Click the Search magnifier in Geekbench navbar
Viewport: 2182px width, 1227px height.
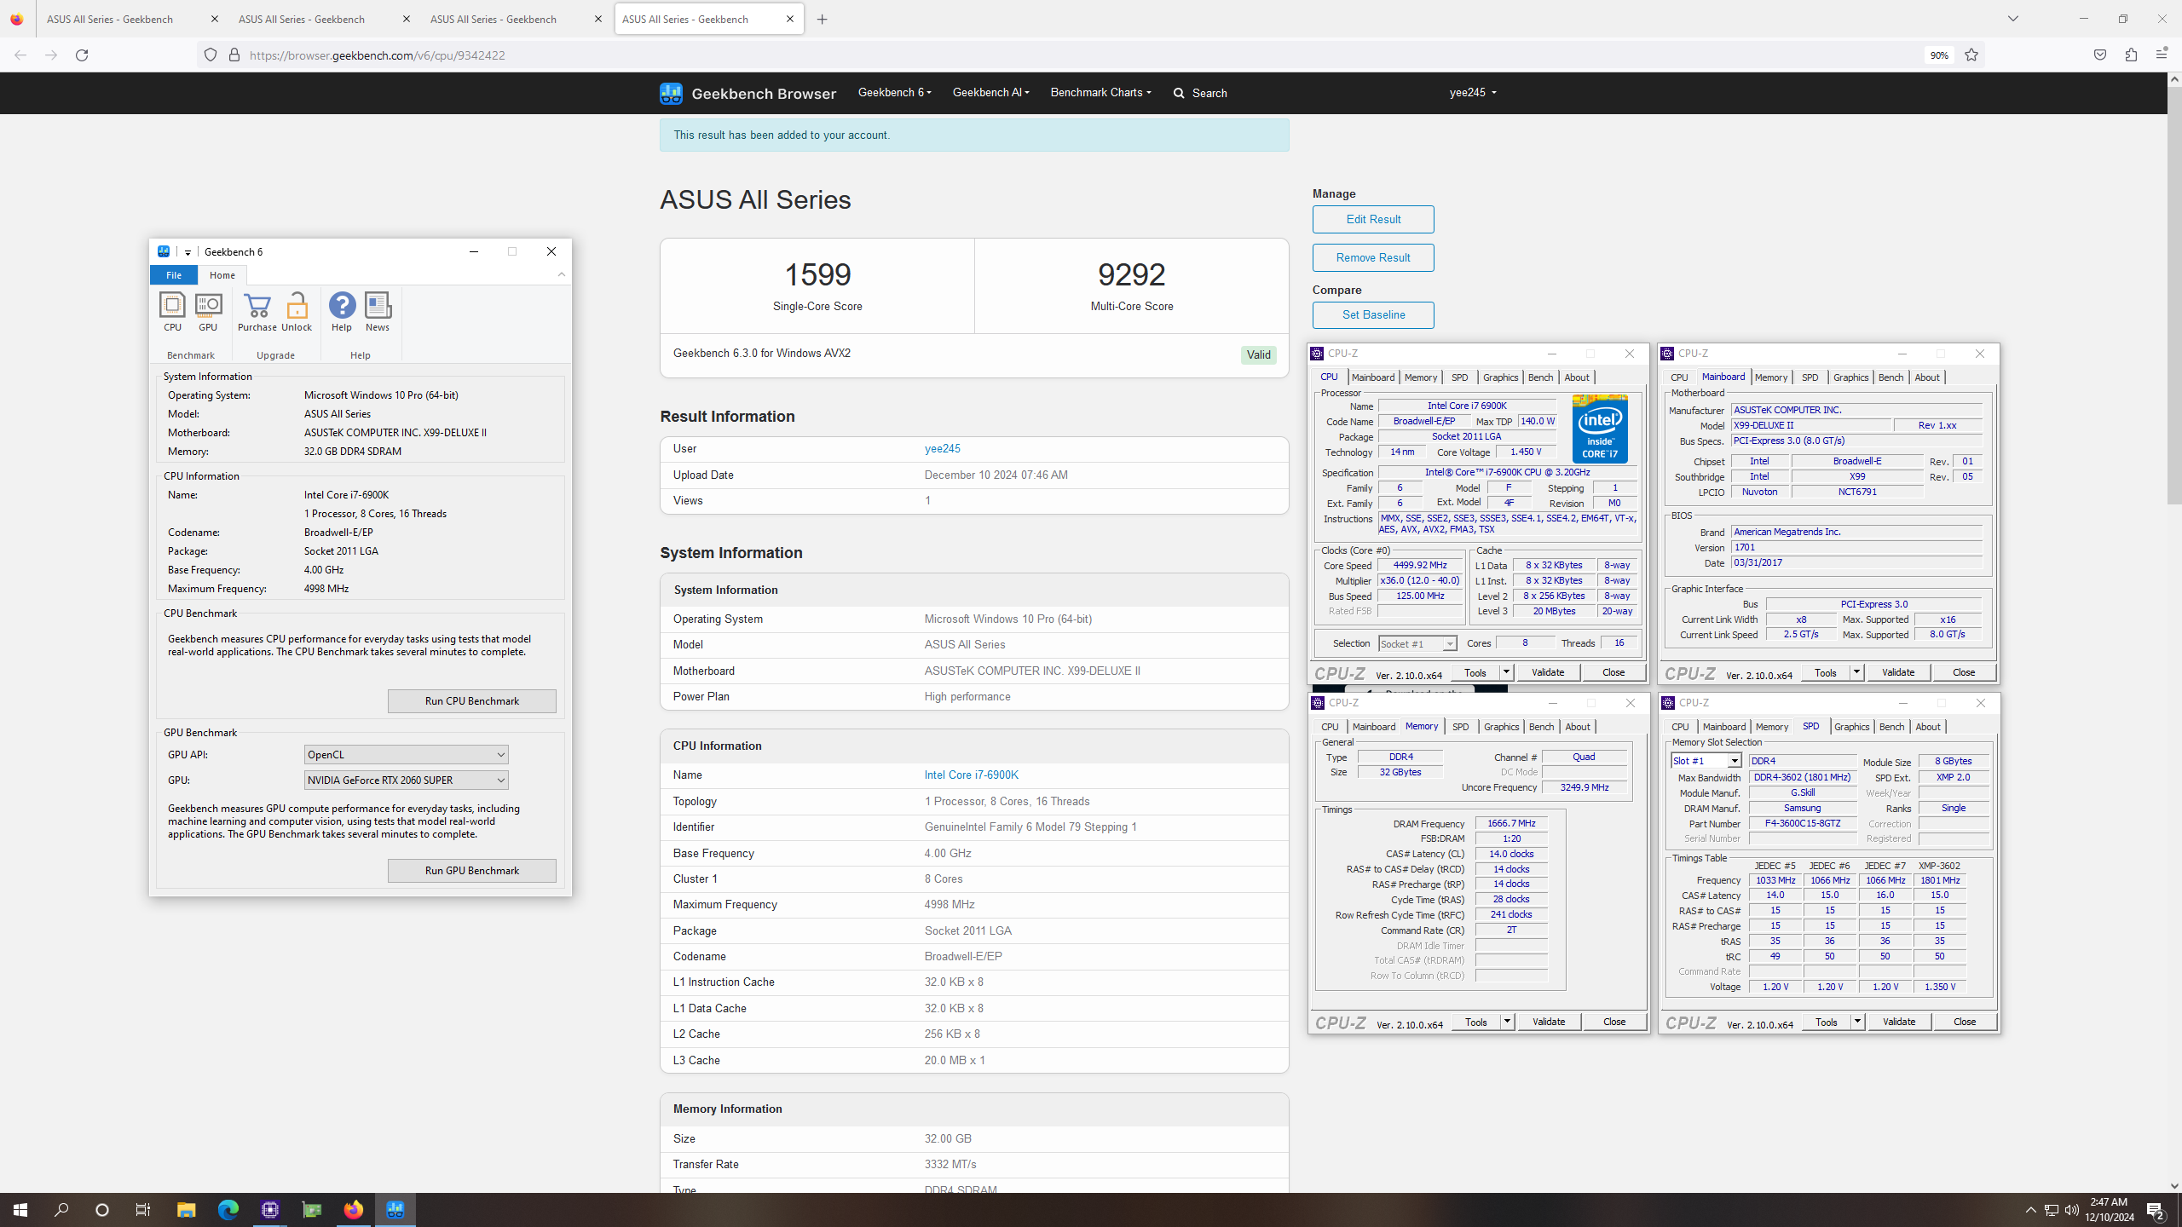pyautogui.click(x=1200, y=93)
